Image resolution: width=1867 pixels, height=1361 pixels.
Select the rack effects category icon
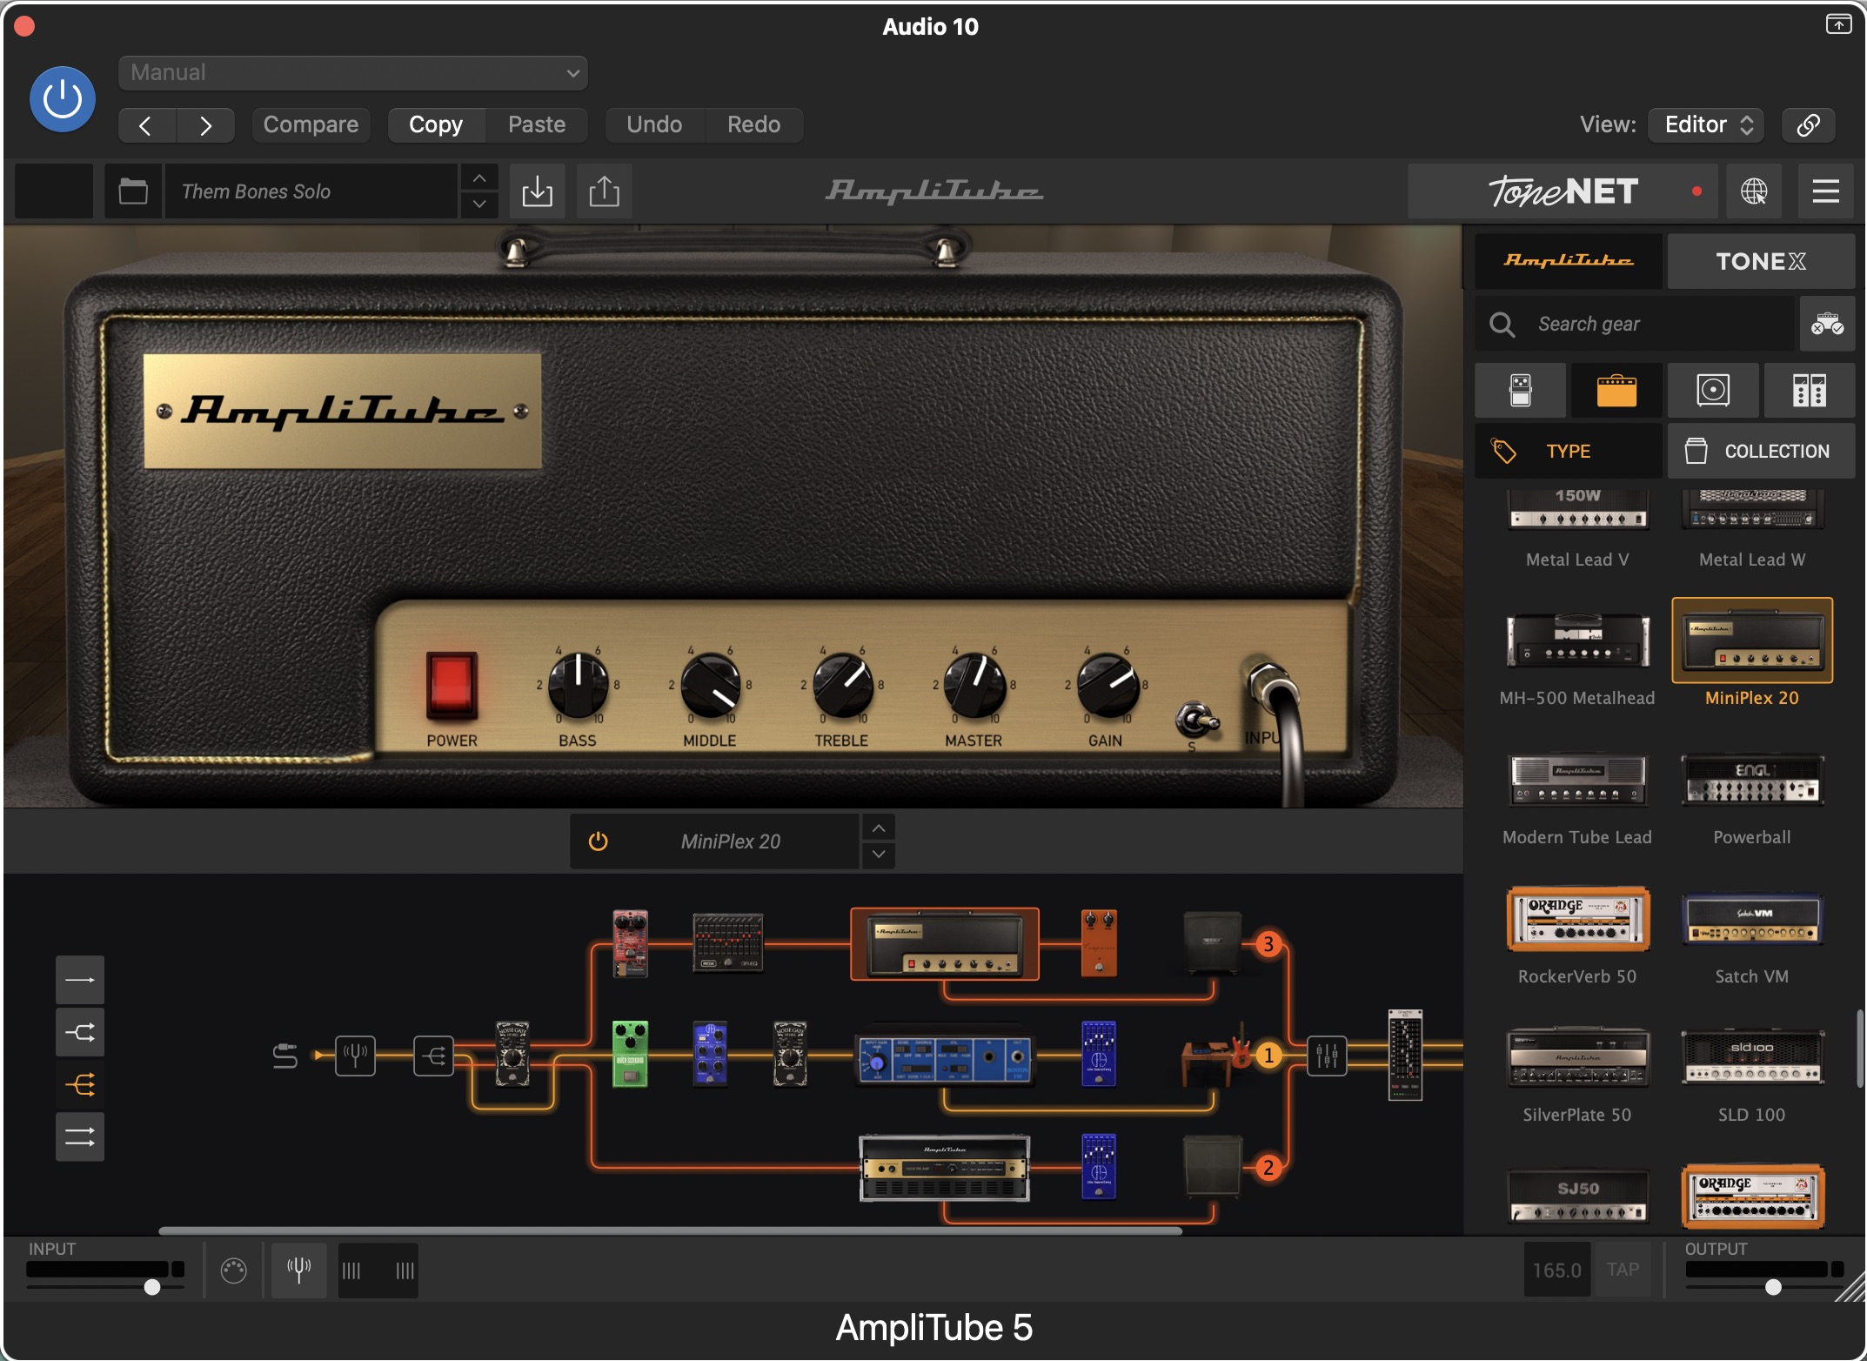(1809, 391)
